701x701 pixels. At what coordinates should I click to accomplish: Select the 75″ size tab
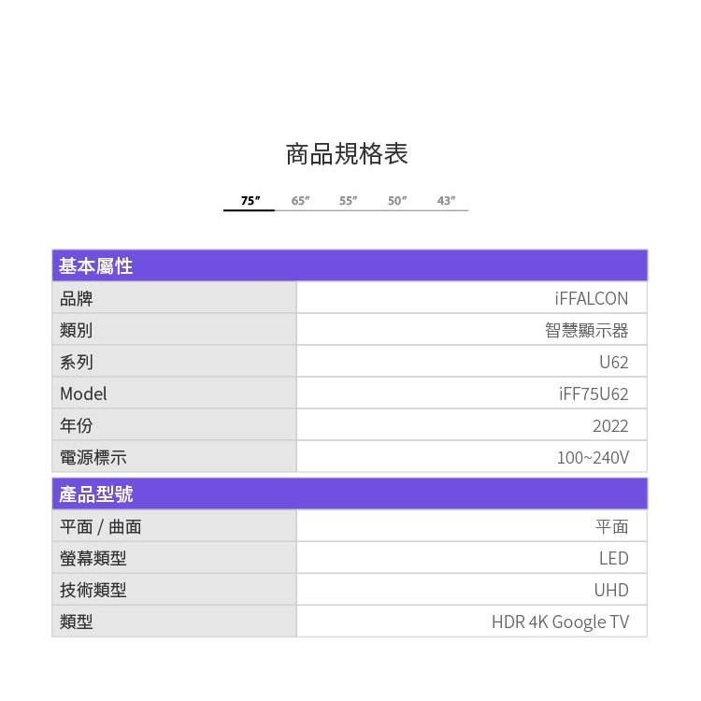click(x=250, y=201)
